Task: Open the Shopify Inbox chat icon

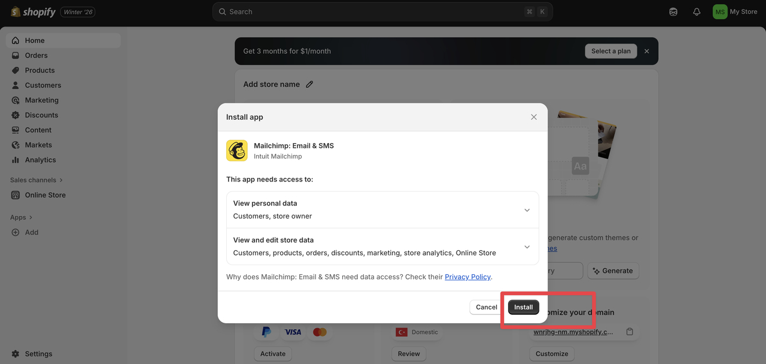Action: [x=673, y=11]
